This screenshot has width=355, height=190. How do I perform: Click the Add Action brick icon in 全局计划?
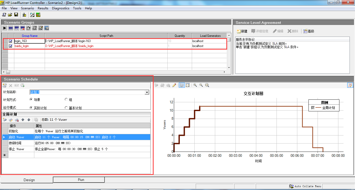coord(5,120)
